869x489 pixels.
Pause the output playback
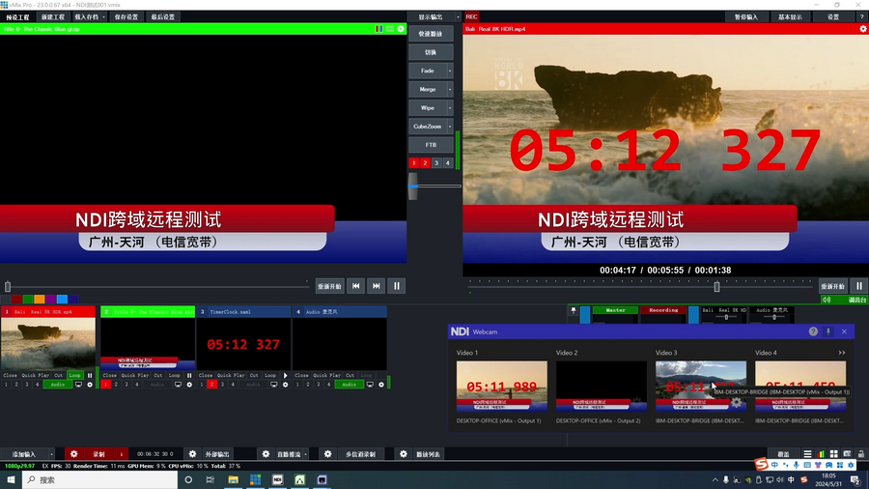(858, 286)
